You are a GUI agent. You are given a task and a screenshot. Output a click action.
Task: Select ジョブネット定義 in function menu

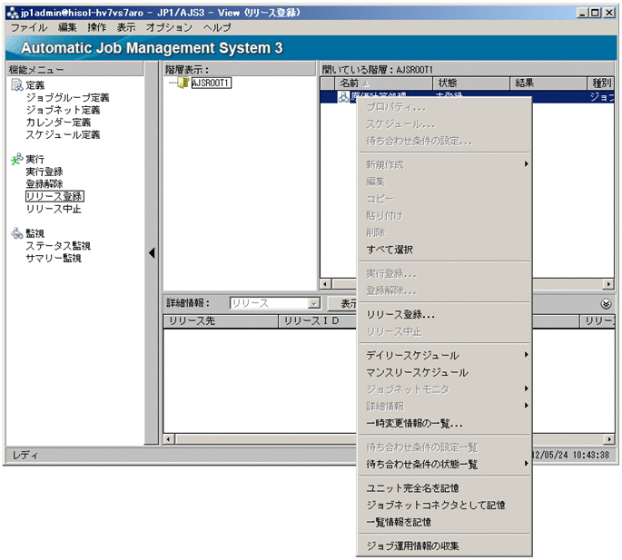click(63, 110)
